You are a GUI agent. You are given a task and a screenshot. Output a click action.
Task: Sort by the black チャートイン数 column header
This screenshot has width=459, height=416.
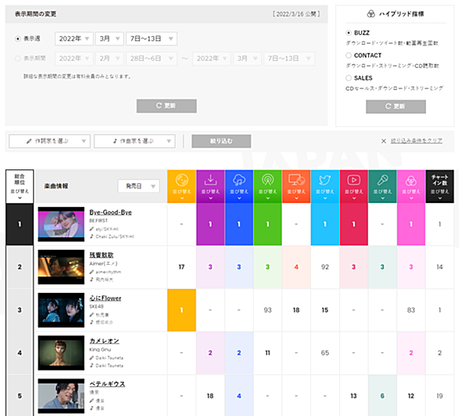pyautogui.click(x=439, y=186)
